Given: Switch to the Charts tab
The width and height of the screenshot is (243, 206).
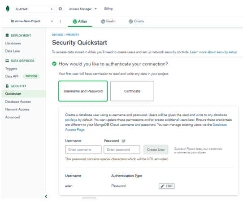Looking at the screenshot, I should click(136, 21).
